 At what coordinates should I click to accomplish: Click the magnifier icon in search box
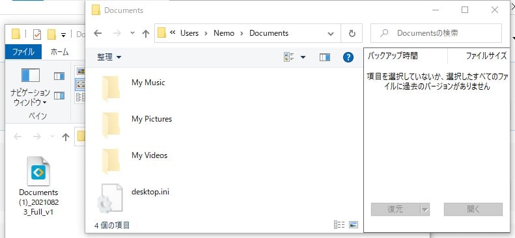[x=384, y=33]
